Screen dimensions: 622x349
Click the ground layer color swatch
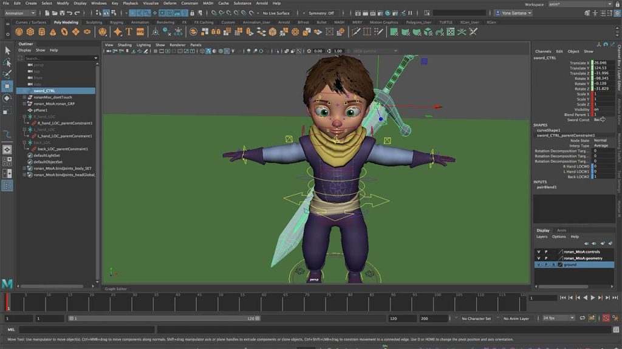tap(560, 264)
